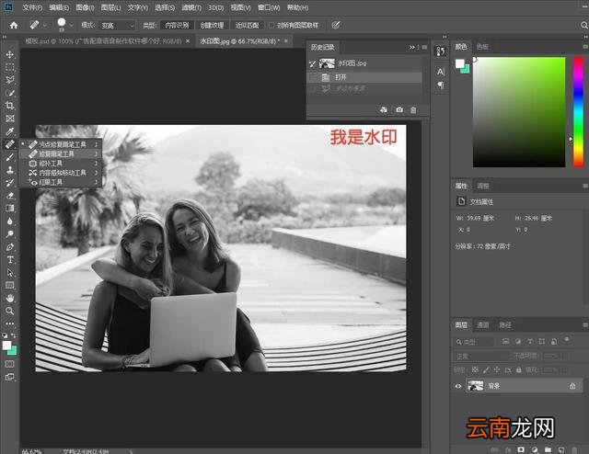The image size is (589, 454).
Task: Reset default foreground and background colors
Action: (x=5, y=335)
